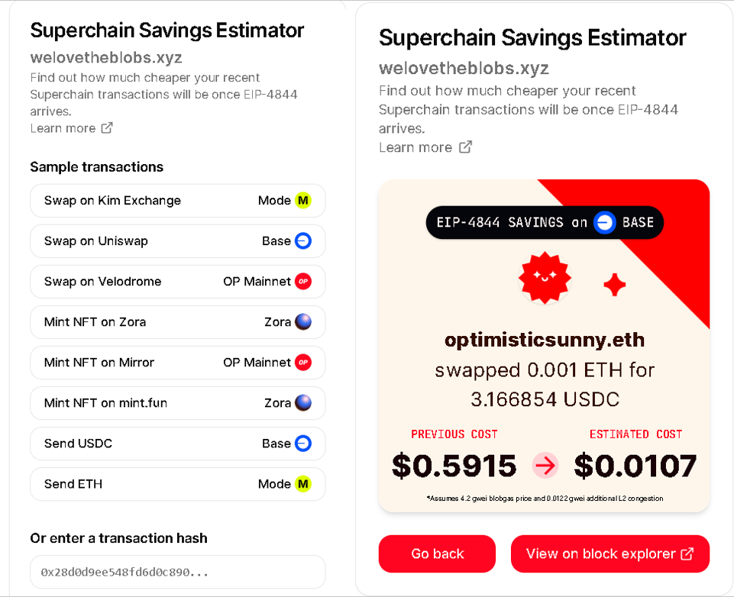The width and height of the screenshot is (734, 597).
Task: Click the Mode icon beside Send ETH
Action: click(x=303, y=484)
